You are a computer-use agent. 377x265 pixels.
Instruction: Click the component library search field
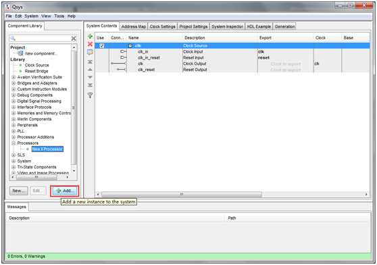(x=41, y=39)
